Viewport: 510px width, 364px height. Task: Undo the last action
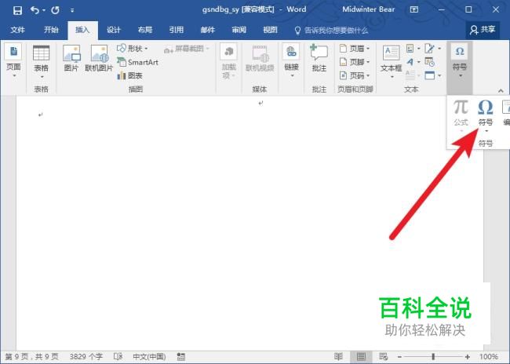(35, 10)
